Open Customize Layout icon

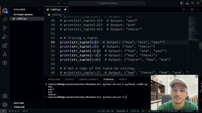point(198,3)
